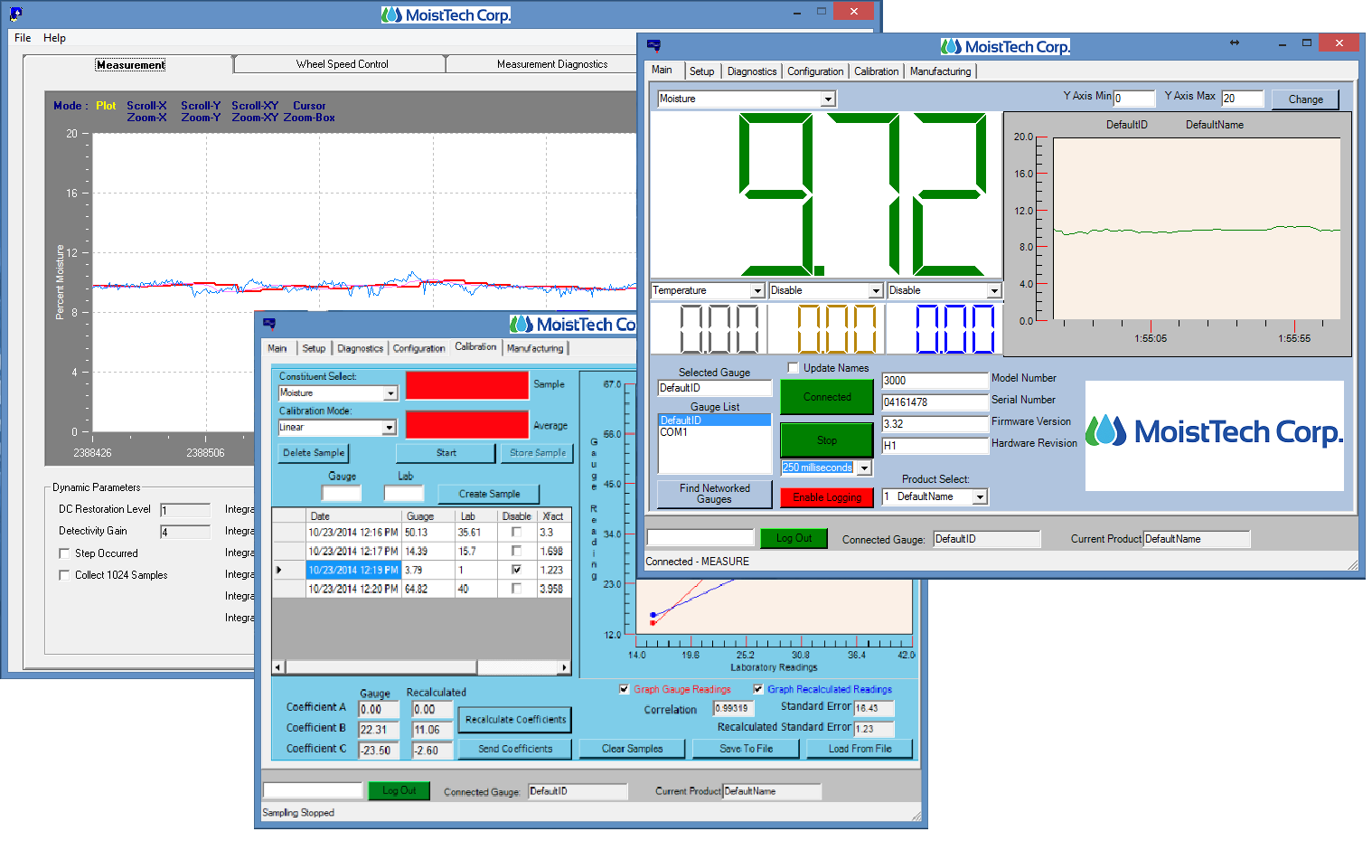Click the Gauge Coefficient B field
Viewport: 1372px width, 841px height.
point(378,730)
